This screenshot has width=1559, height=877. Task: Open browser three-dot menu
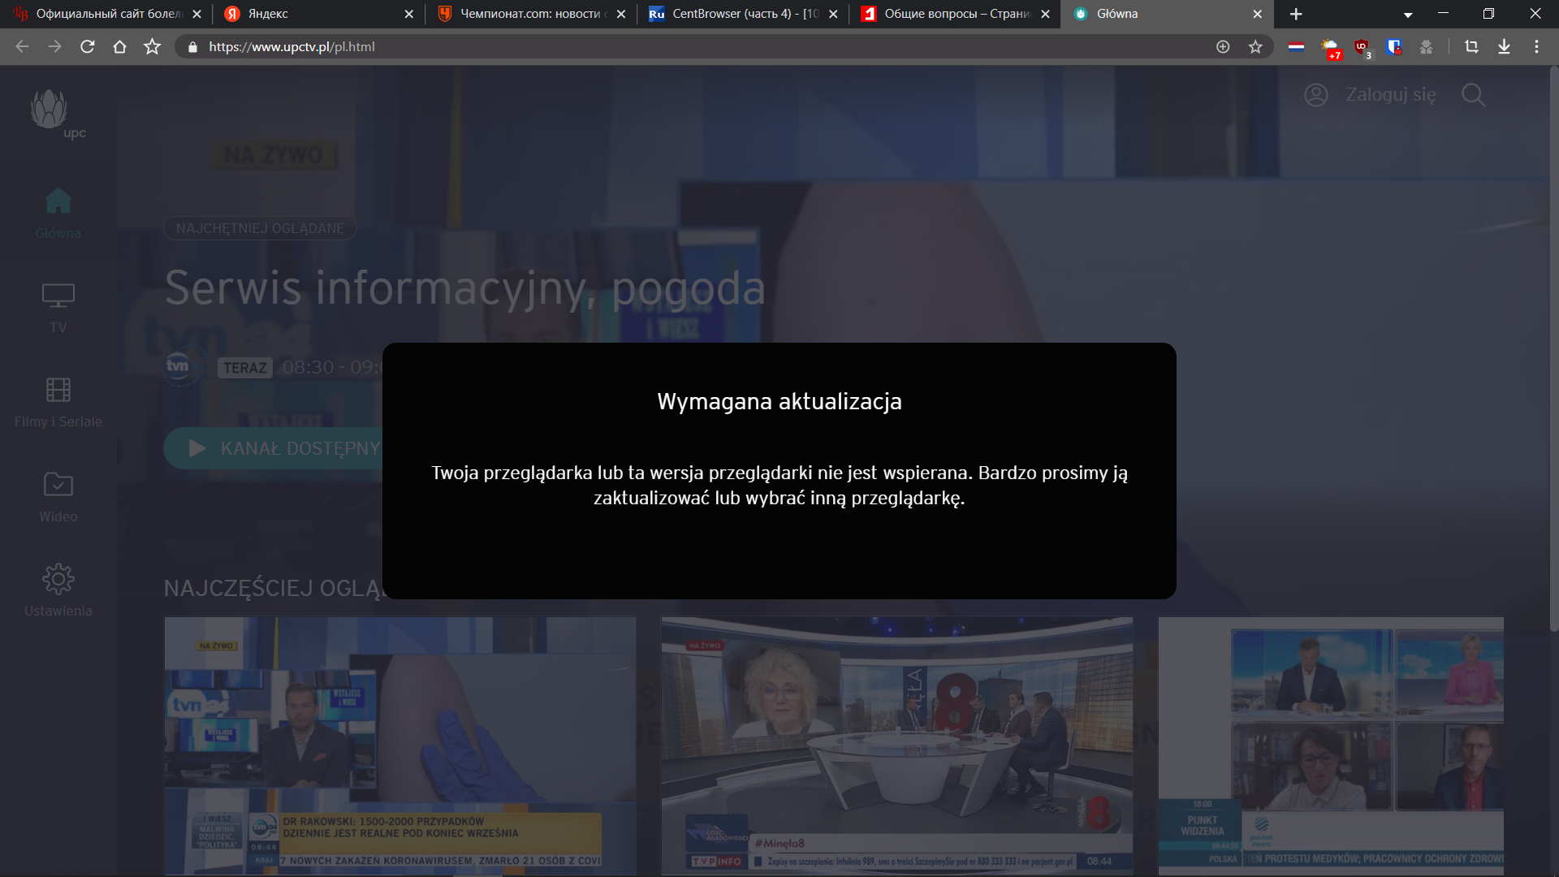pyautogui.click(x=1536, y=47)
